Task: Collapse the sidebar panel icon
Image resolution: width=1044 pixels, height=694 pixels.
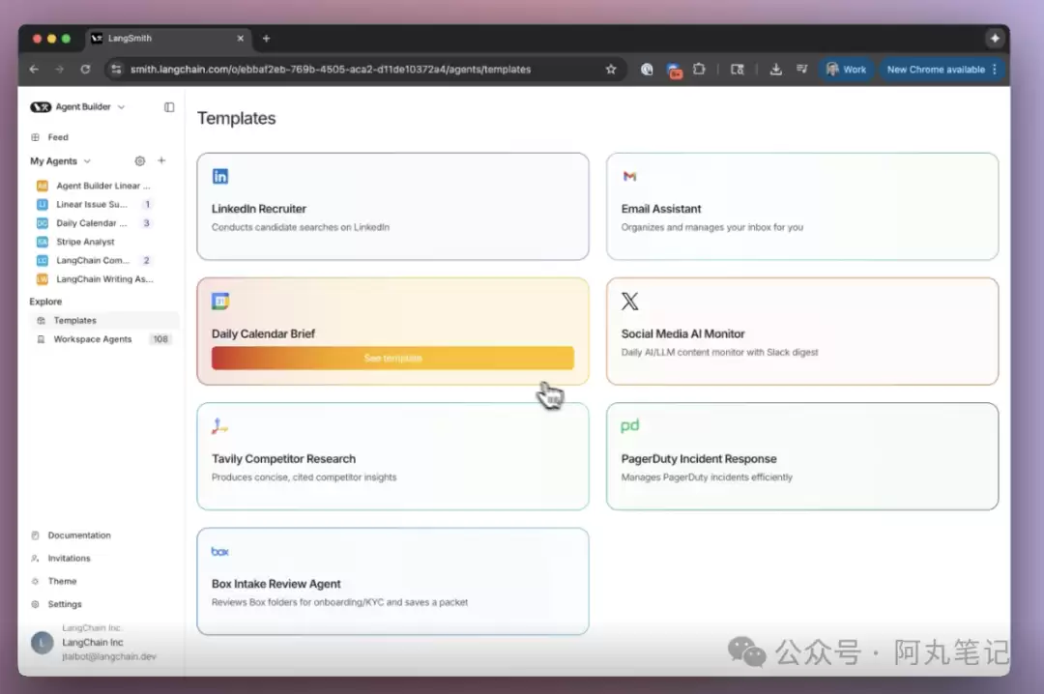Action: point(169,107)
